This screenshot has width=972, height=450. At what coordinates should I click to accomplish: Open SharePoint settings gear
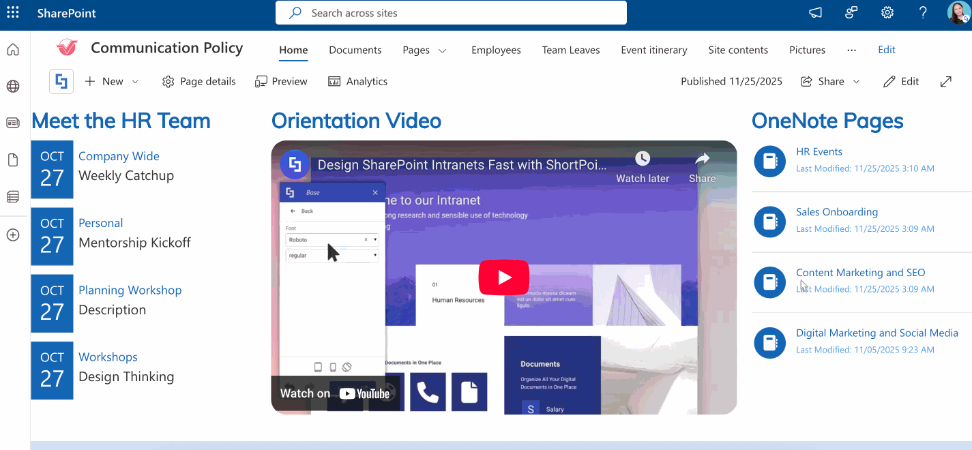pyautogui.click(x=887, y=12)
